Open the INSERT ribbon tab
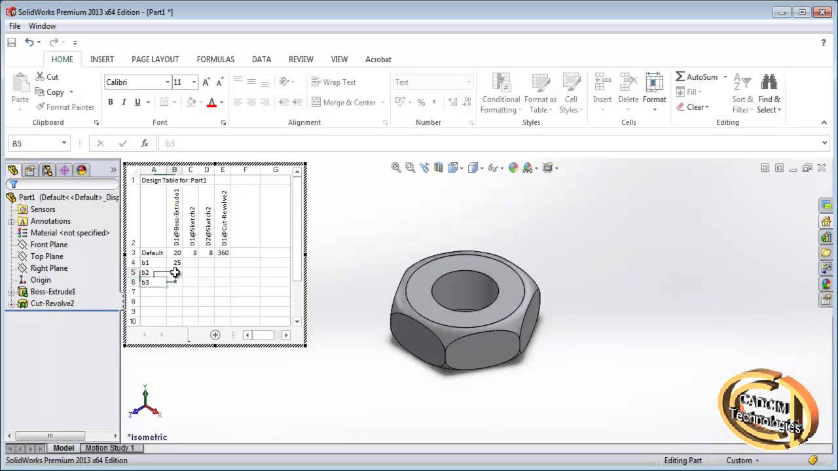The height and width of the screenshot is (471, 838). (102, 59)
